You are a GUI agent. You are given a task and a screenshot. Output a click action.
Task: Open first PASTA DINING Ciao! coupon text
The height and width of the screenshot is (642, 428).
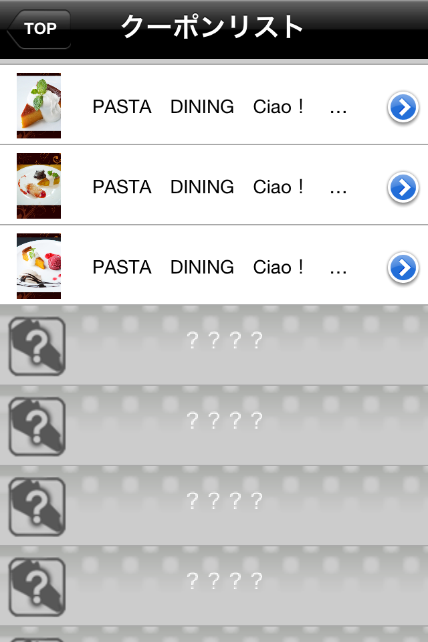click(x=219, y=107)
